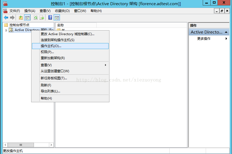Click the 控制台根节点 folder icon
Viewport: 232px width, 154px height.
pyautogui.click(x=6, y=25)
